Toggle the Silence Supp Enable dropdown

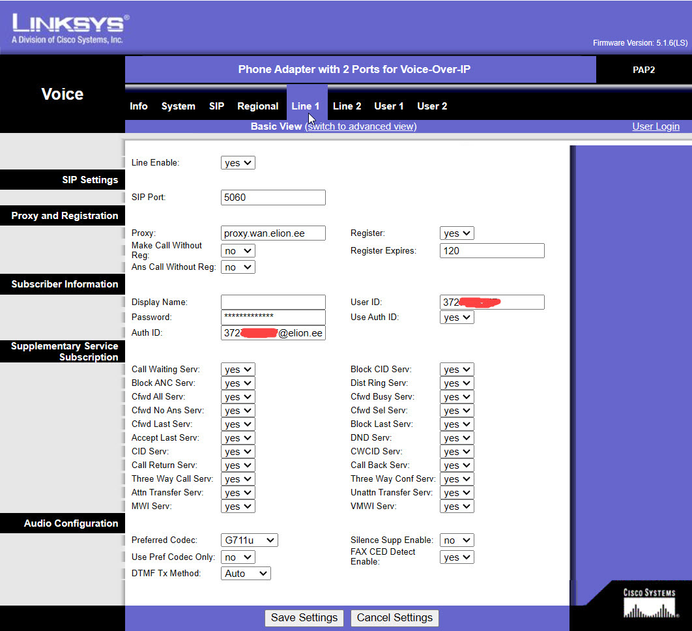coord(457,540)
